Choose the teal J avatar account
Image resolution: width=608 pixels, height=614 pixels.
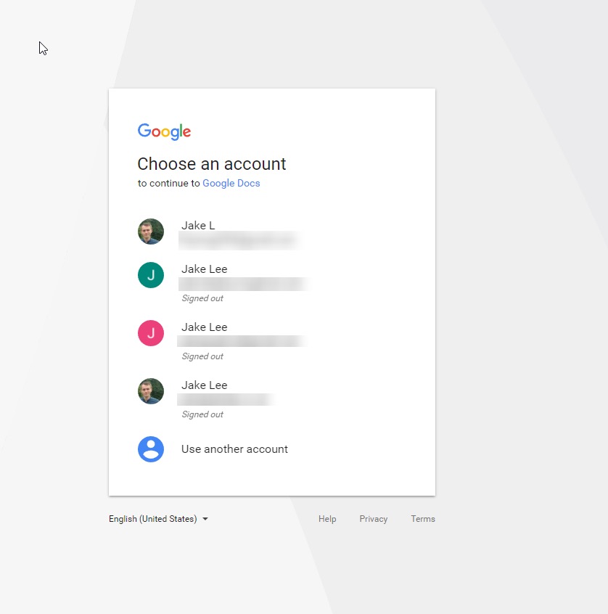(x=151, y=275)
